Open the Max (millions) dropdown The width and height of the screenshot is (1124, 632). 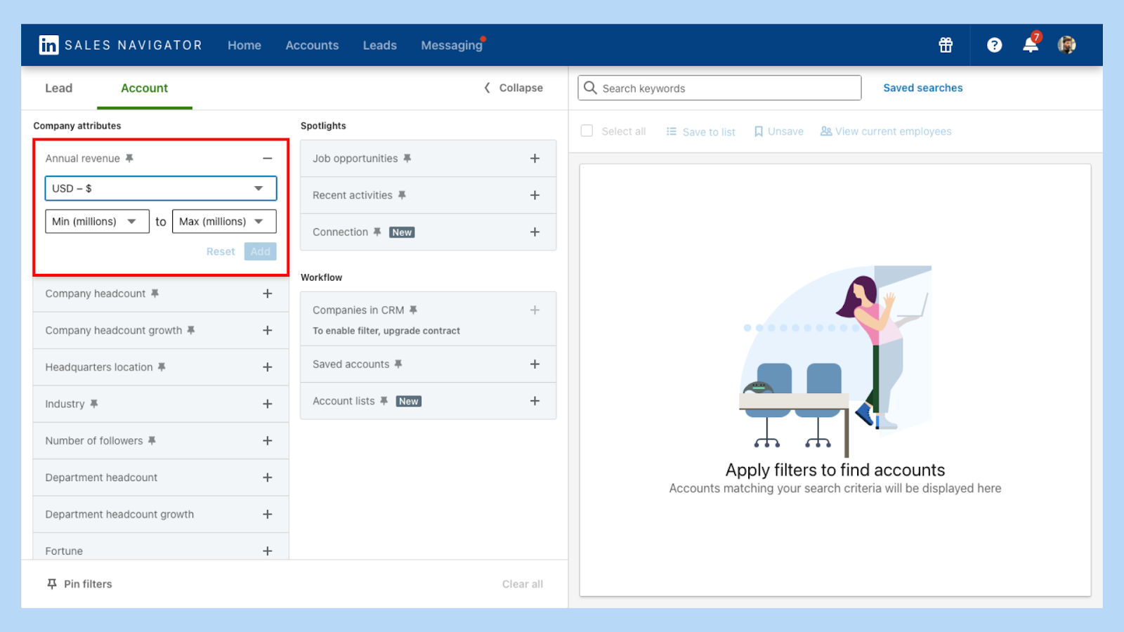[224, 221]
